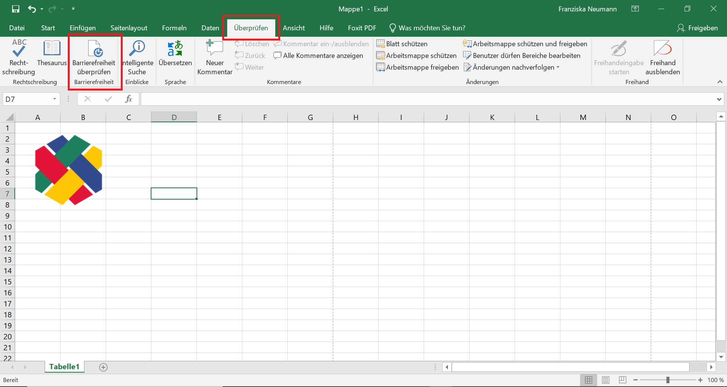Expand the formula bar with its chevron
This screenshot has height=387, width=727.
tap(719, 99)
